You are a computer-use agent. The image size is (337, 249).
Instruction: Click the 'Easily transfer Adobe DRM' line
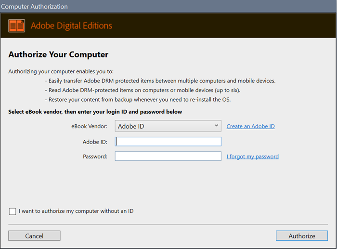click(x=160, y=81)
